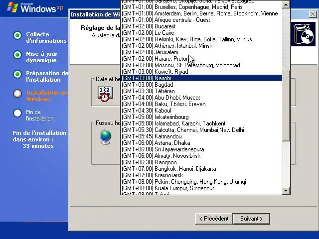Click the time zone list scroll down arrow
The height and width of the screenshot is (239, 319).
(x=286, y=190)
